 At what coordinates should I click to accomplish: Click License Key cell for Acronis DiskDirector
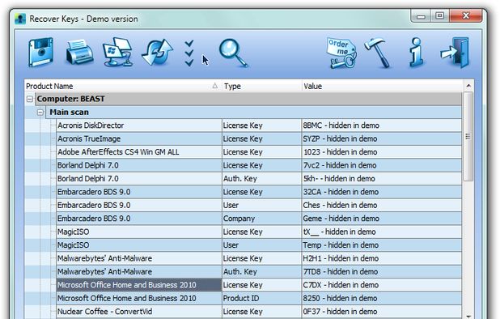click(x=261, y=125)
